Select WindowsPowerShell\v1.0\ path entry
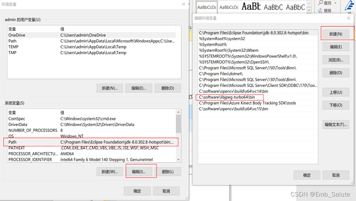The width and height of the screenshot is (356, 201). click(x=258, y=56)
